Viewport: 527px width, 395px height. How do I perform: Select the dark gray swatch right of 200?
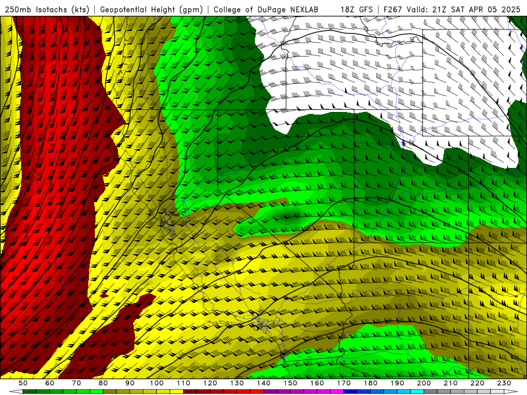pos(431,392)
